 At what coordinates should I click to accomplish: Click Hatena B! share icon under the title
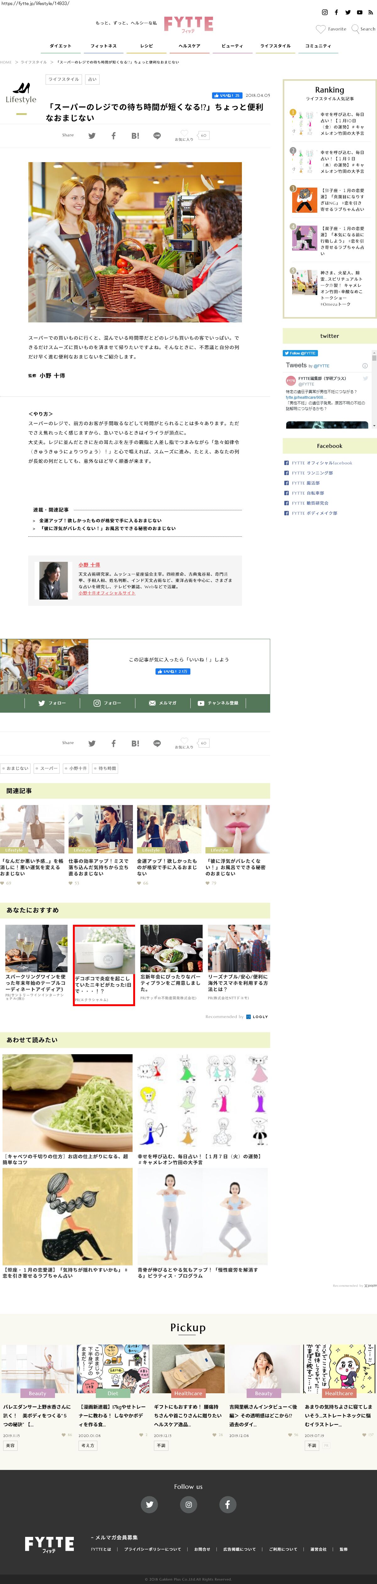tap(135, 136)
